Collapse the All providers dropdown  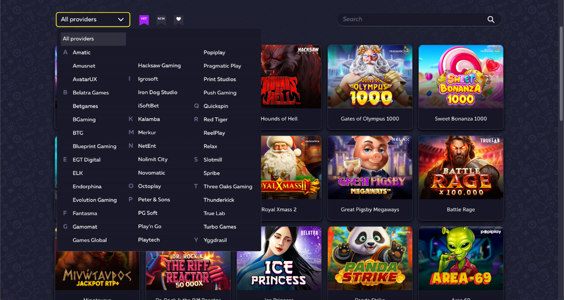click(x=93, y=19)
